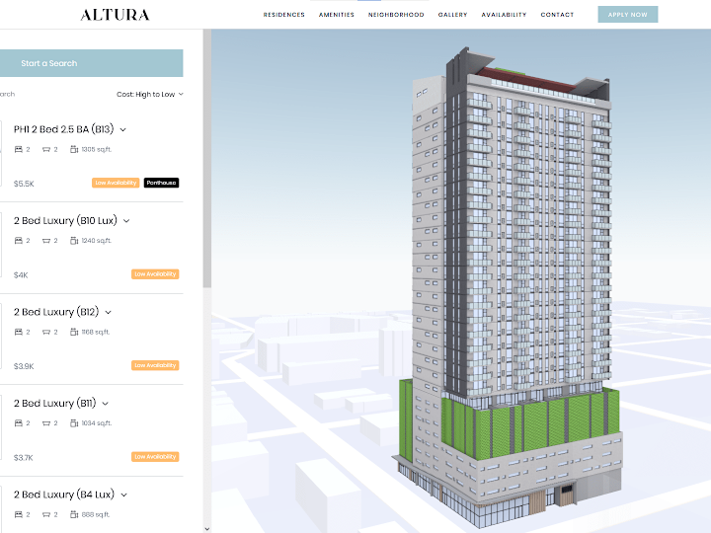The width and height of the screenshot is (711, 533).
Task: Click the bath icon in the PH1 B13 listing
Action: coord(45,150)
